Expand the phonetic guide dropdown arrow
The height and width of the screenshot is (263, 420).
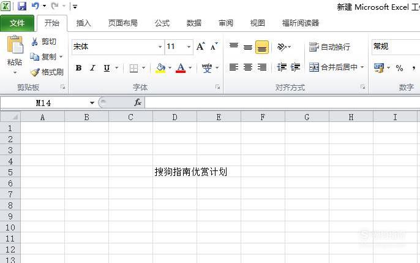pyautogui.click(x=217, y=68)
